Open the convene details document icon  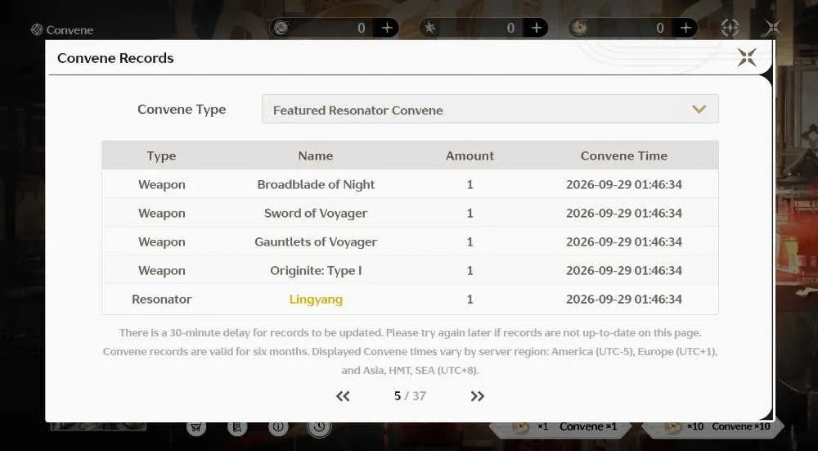pos(237,427)
